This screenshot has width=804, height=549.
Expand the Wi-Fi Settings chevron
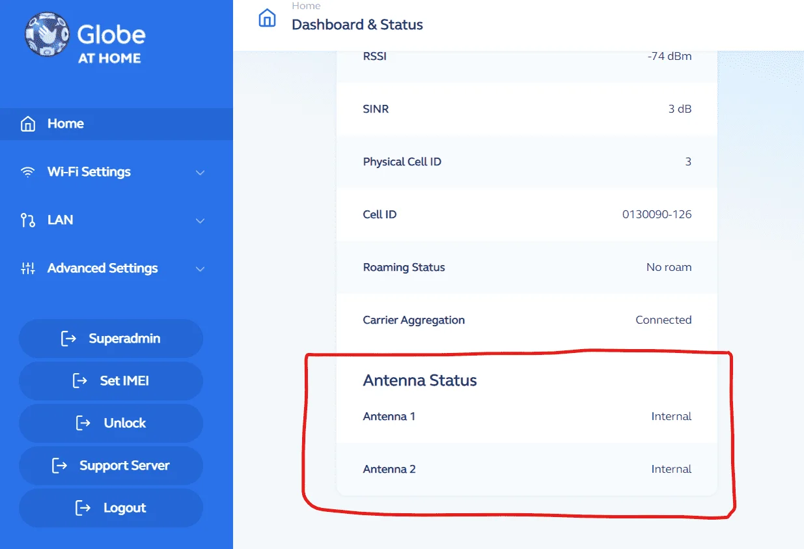(x=201, y=173)
